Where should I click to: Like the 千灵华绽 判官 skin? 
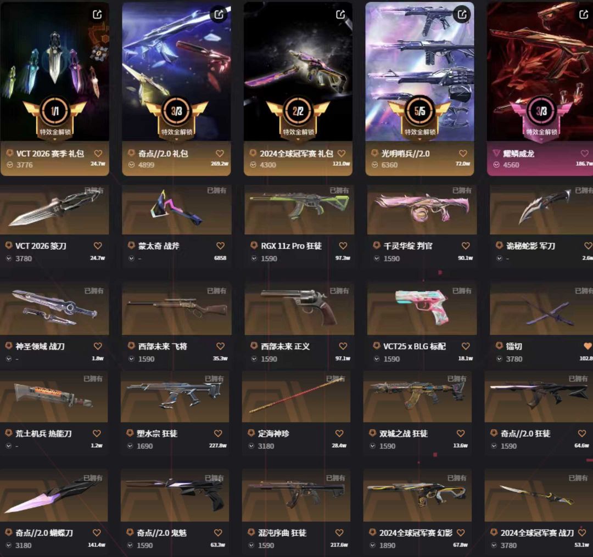(466, 246)
